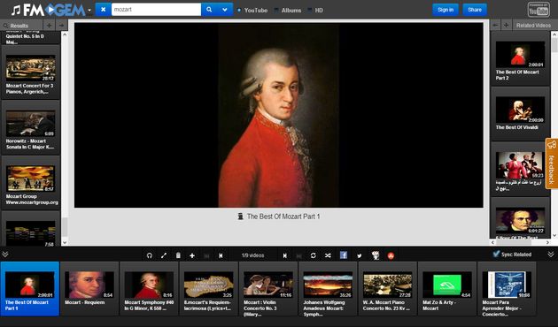Screen dimensions: 558x327
Task: Open the Beethoven portrait related video
Action: pyautogui.click(x=520, y=220)
